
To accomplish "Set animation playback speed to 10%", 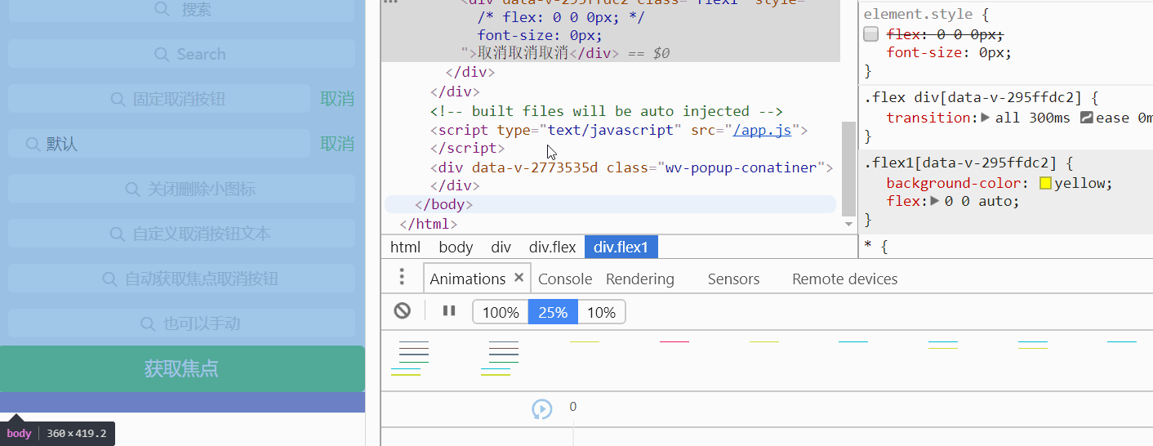I will click(602, 312).
